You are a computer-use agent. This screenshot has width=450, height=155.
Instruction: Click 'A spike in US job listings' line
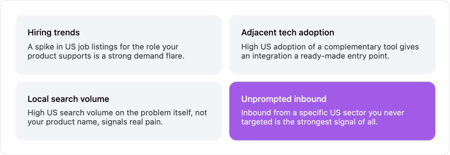click(x=103, y=47)
